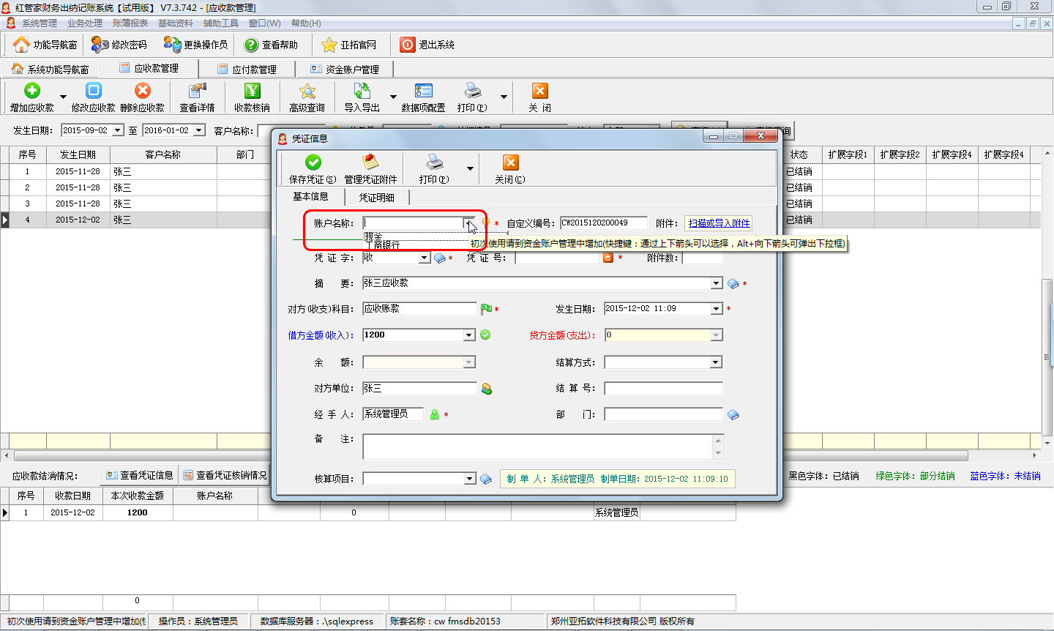
Task: Click the Collection Write-off (收款核销) icon
Action: tap(252, 92)
